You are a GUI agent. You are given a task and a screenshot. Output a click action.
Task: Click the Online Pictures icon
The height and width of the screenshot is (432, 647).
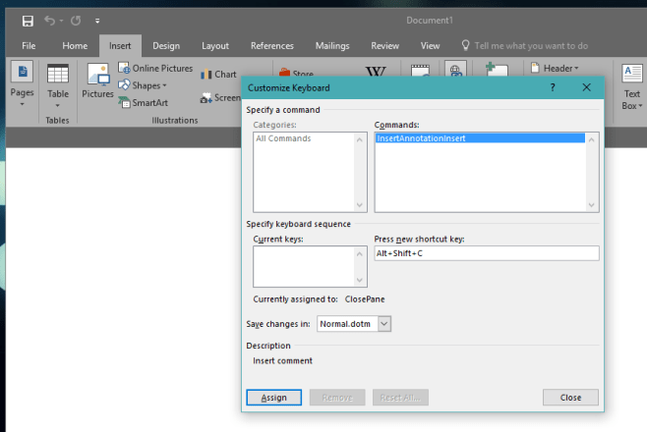point(124,68)
